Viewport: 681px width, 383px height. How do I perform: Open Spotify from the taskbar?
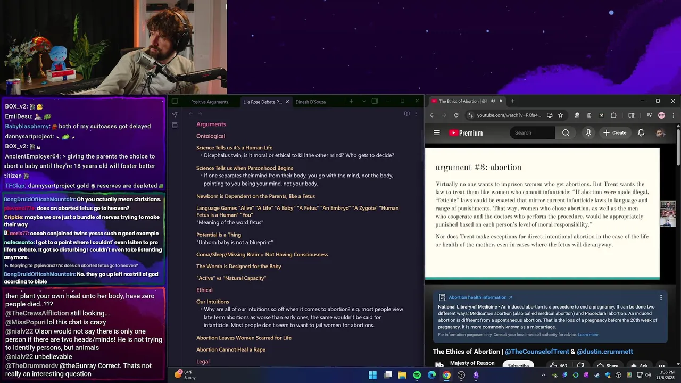pyautogui.click(x=417, y=375)
